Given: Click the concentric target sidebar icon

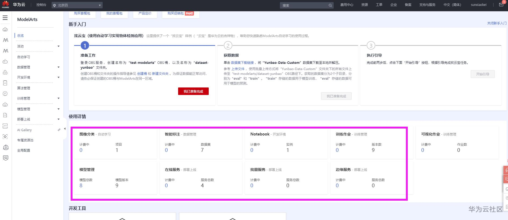Looking at the screenshot, I should pyautogui.click(x=6, y=147).
